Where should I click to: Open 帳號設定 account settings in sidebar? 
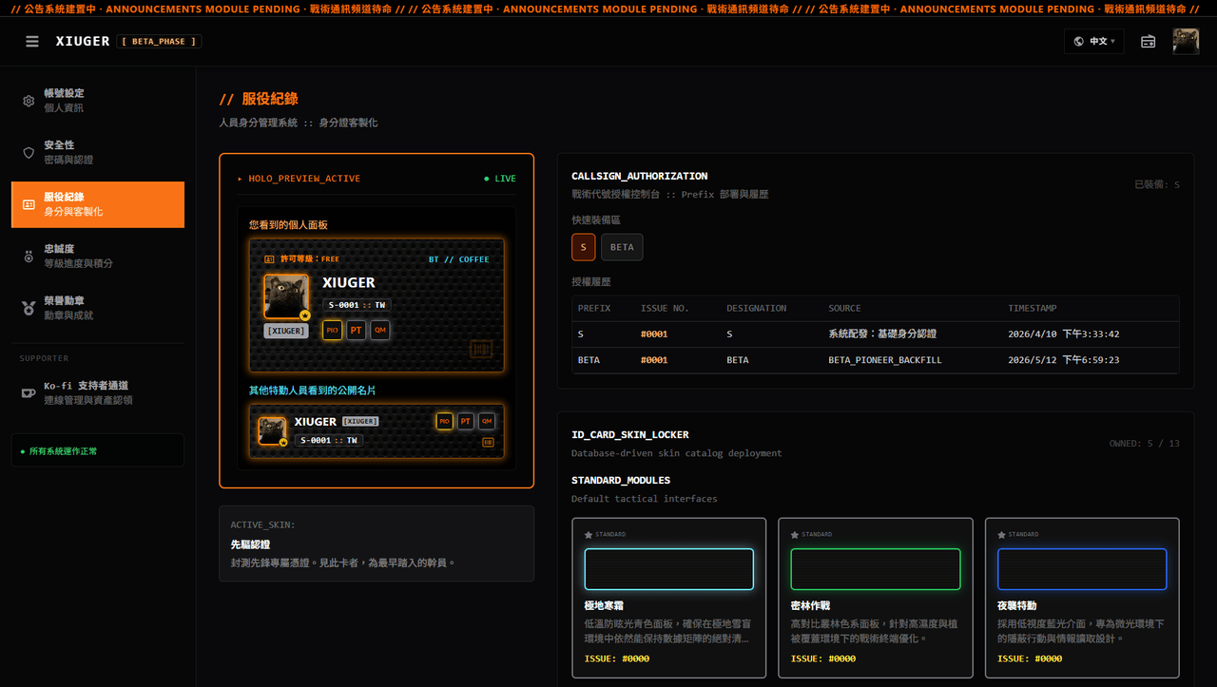98,101
